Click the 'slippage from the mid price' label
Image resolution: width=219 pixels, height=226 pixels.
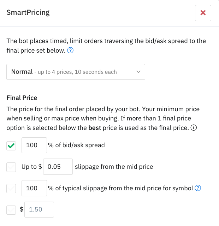coord(114,167)
